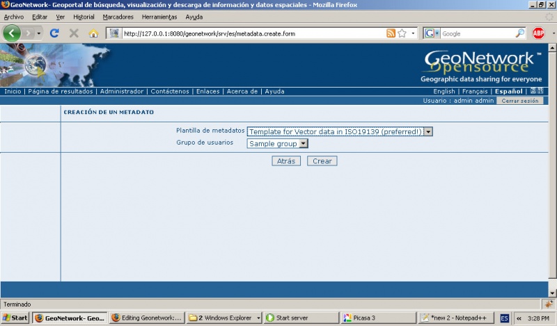Go to the browser Home icon

[93, 33]
